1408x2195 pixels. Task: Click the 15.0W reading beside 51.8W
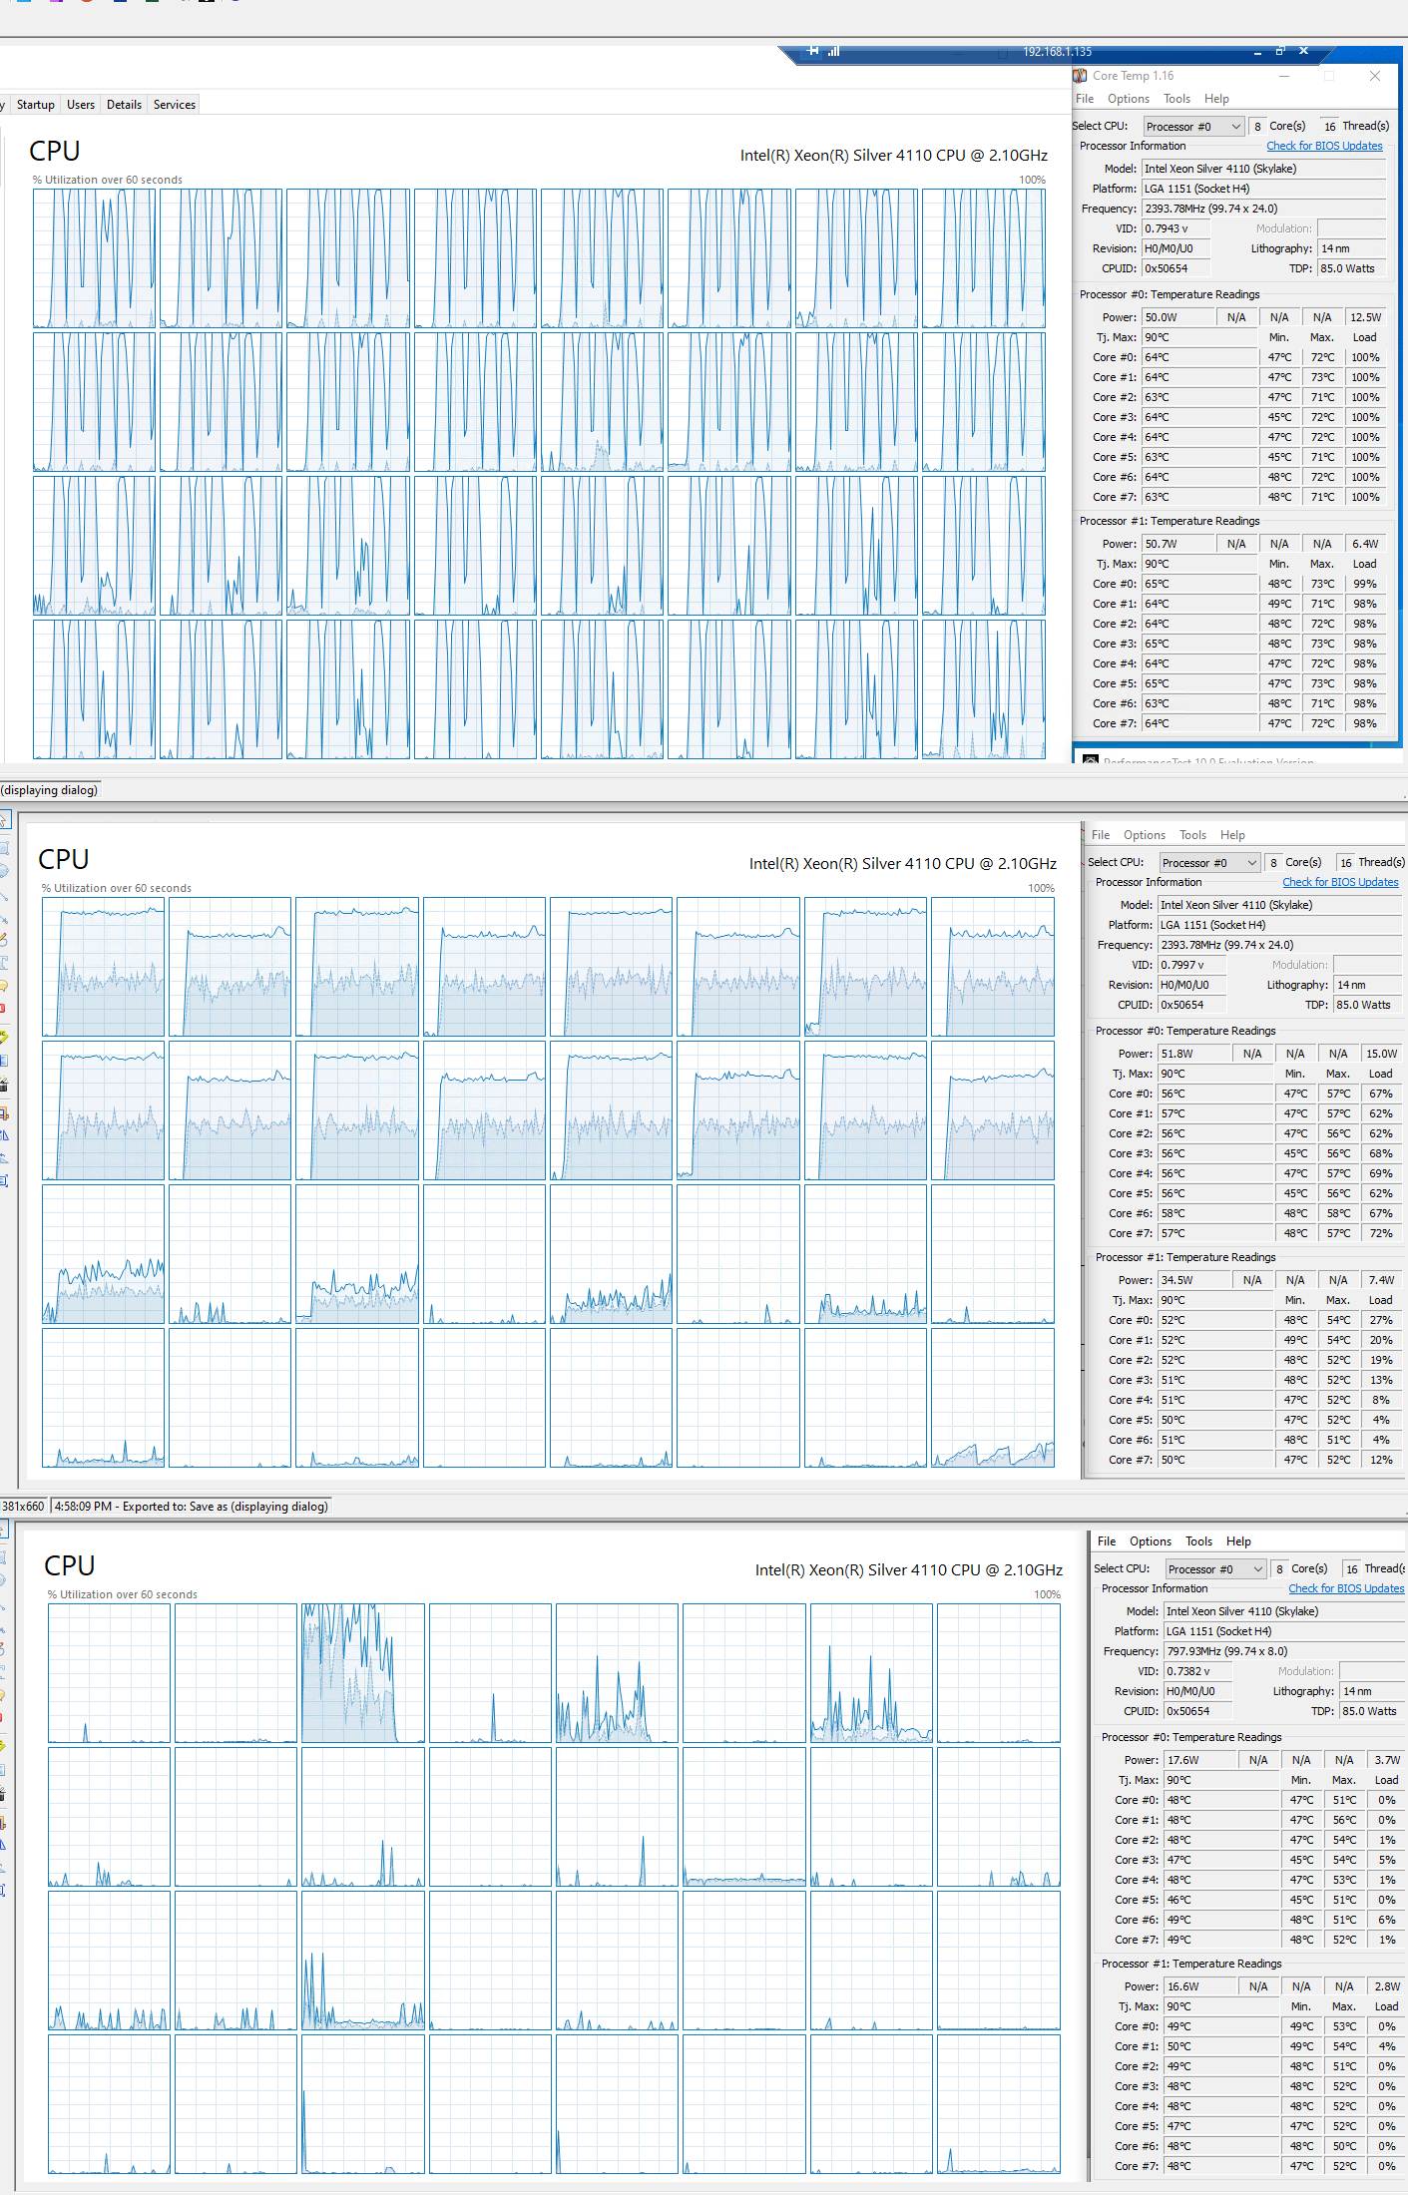pos(1381,1054)
